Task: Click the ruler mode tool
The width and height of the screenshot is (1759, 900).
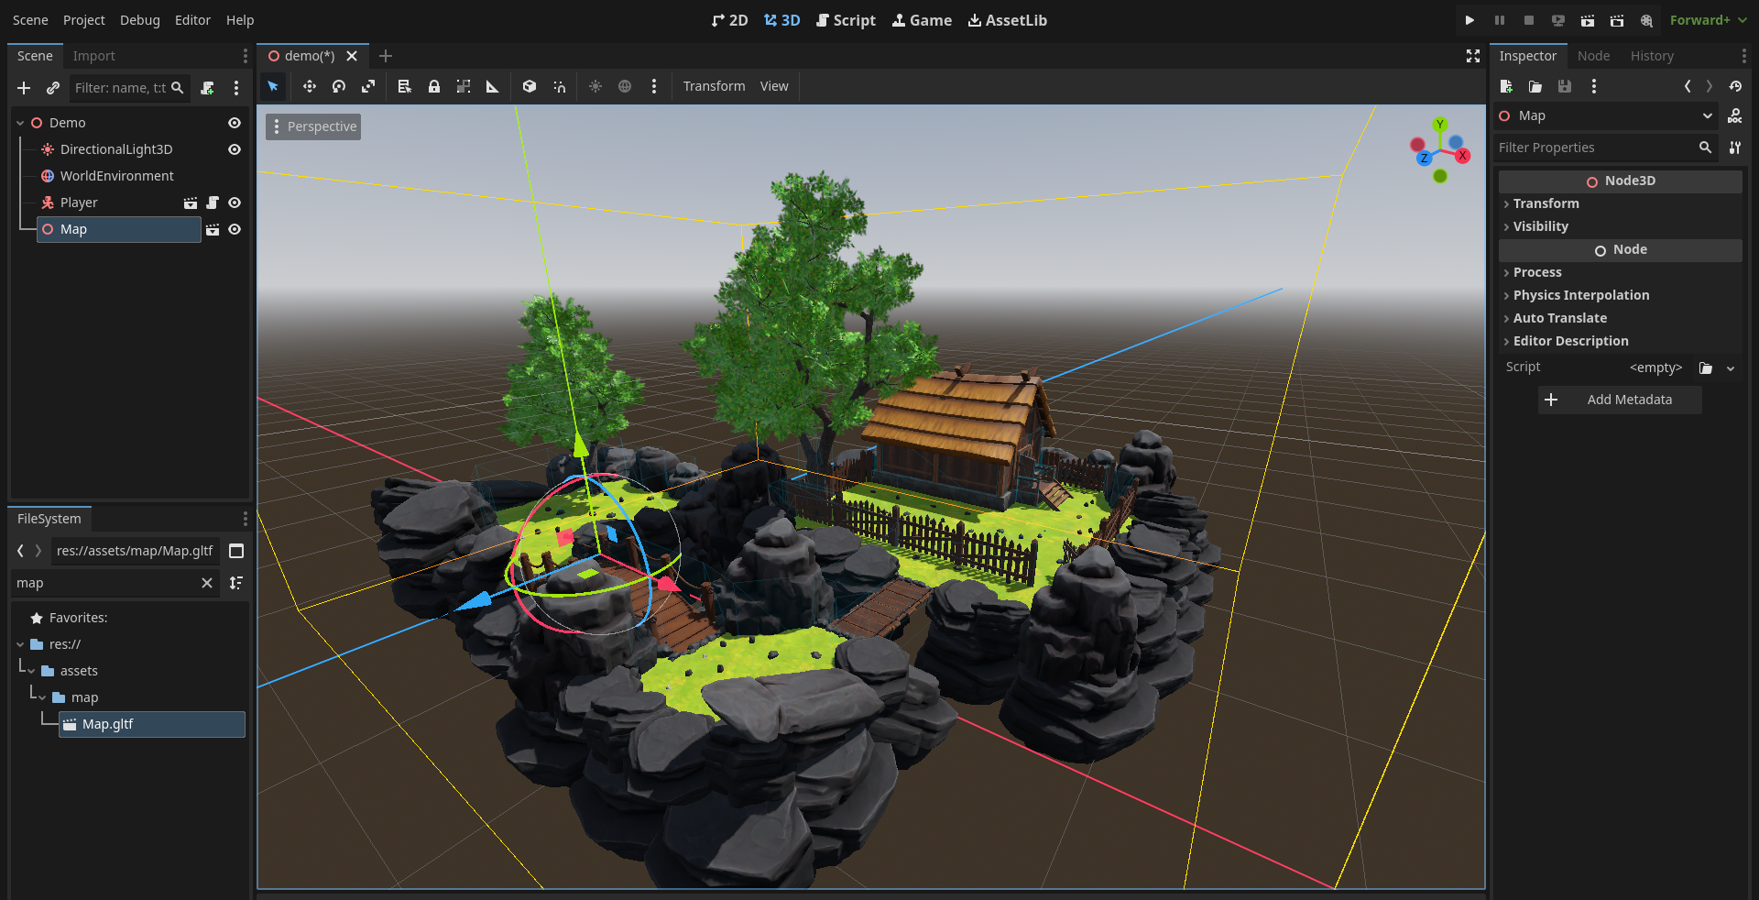Action: (493, 86)
